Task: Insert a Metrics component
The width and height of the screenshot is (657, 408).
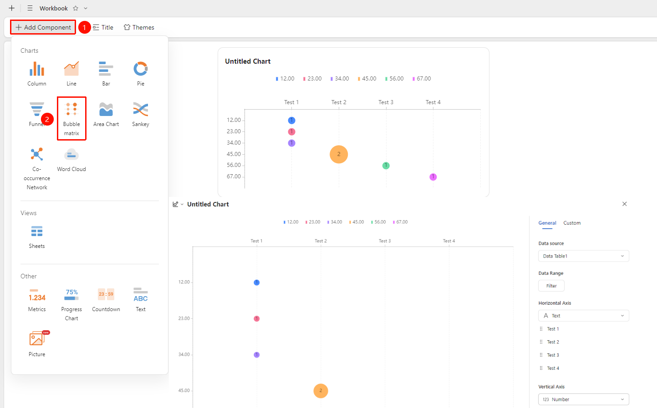Action: pos(37,300)
